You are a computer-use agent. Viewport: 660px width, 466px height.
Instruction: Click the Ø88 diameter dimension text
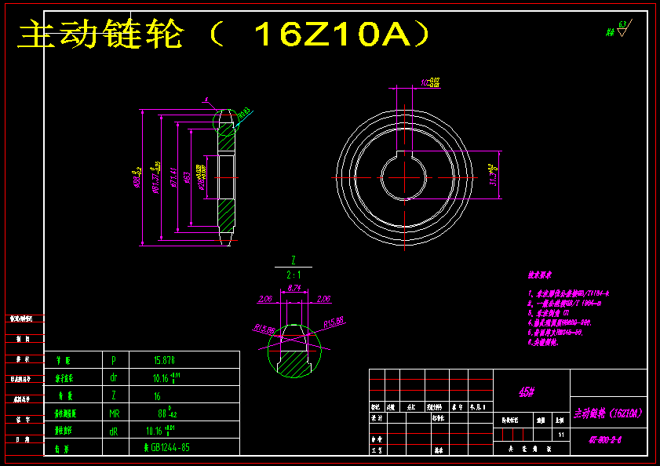tap(137, 177)
